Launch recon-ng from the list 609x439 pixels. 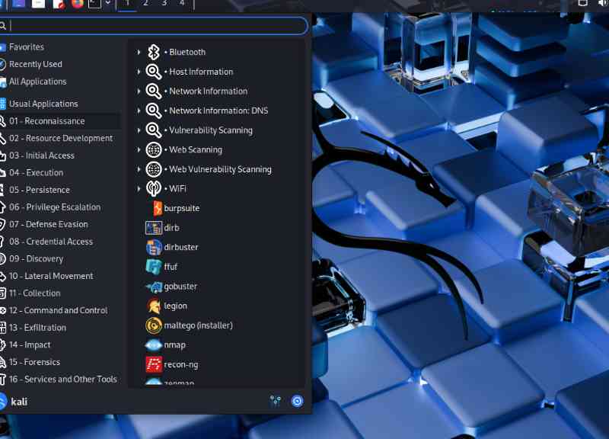coord(172,364)
